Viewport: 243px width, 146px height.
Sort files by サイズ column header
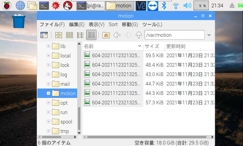point(152,46)
